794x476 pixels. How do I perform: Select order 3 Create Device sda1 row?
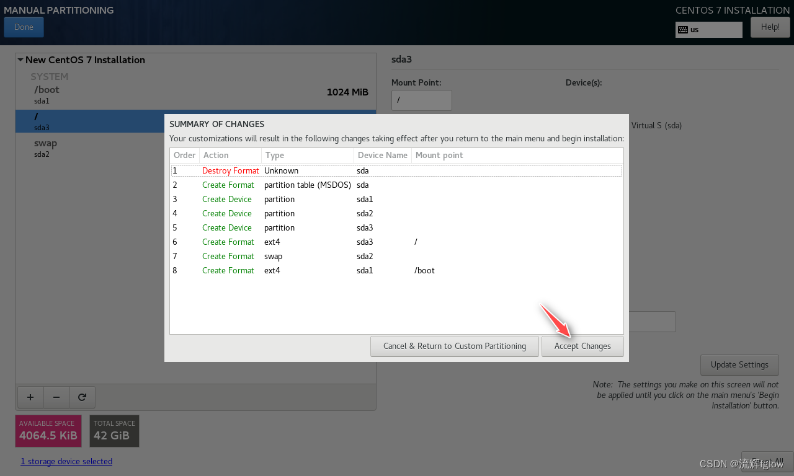point(396,199)
